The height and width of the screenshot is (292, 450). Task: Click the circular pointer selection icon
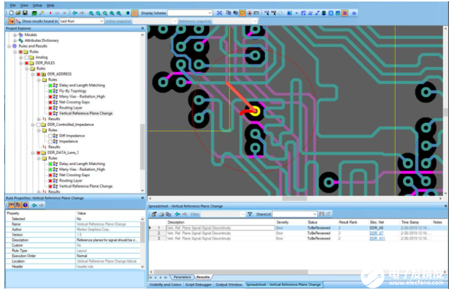[249, 13]
